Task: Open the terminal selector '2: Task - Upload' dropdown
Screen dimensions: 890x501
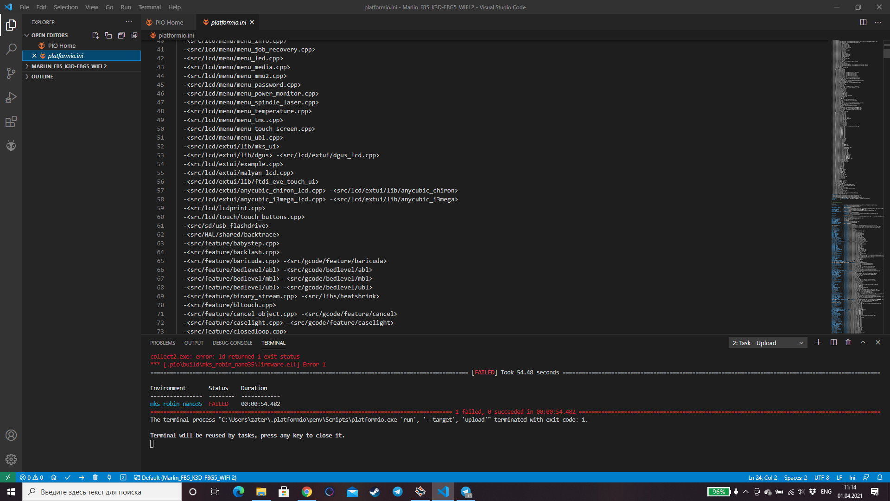Action: tap(768, 343)
